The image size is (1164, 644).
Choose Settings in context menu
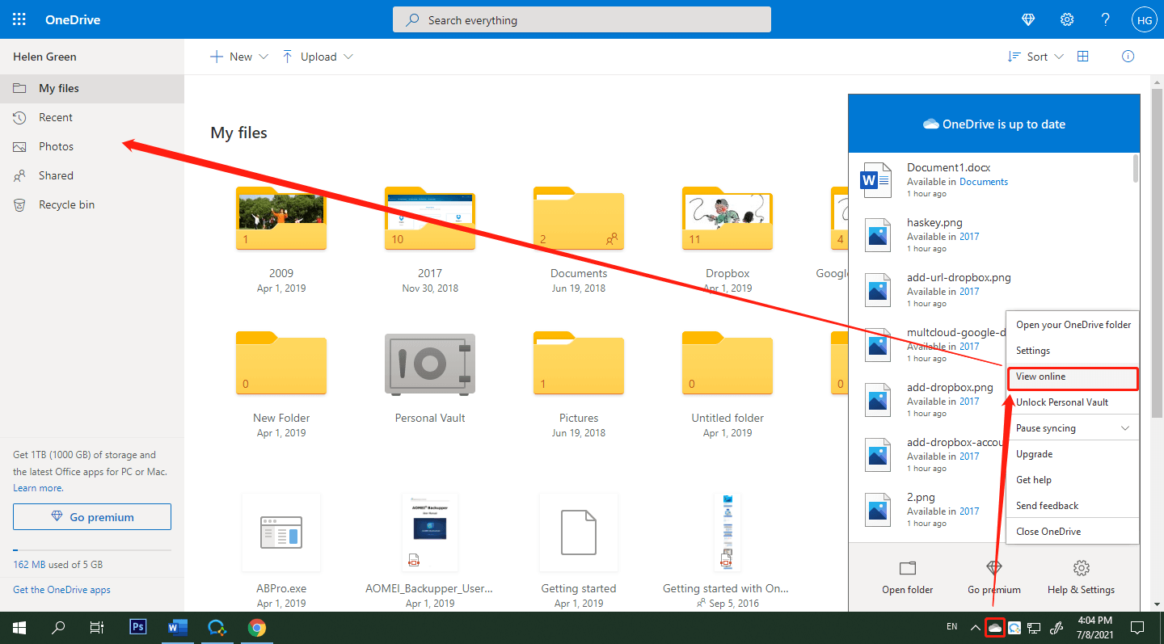[1073, 351]
